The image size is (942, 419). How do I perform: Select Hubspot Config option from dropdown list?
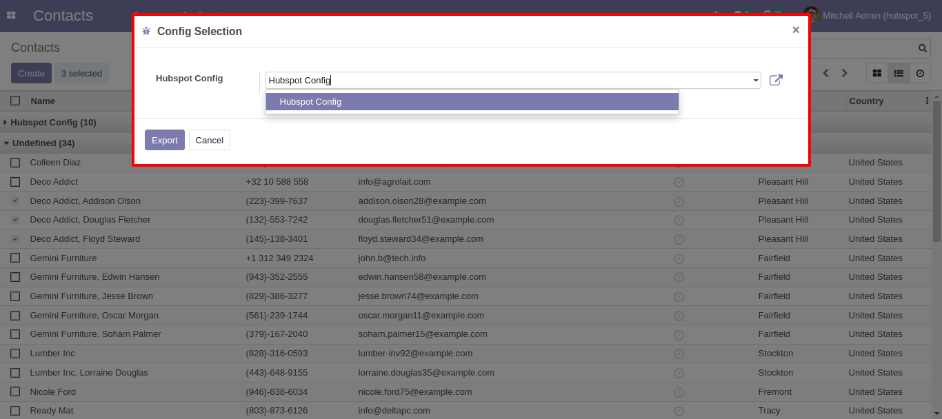[472, 102]
